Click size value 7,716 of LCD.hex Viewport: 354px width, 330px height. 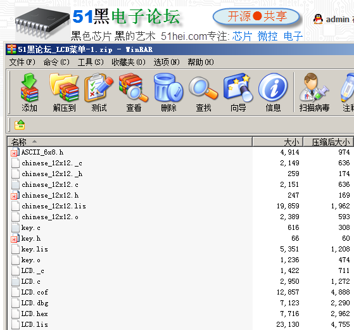point(289,314)
